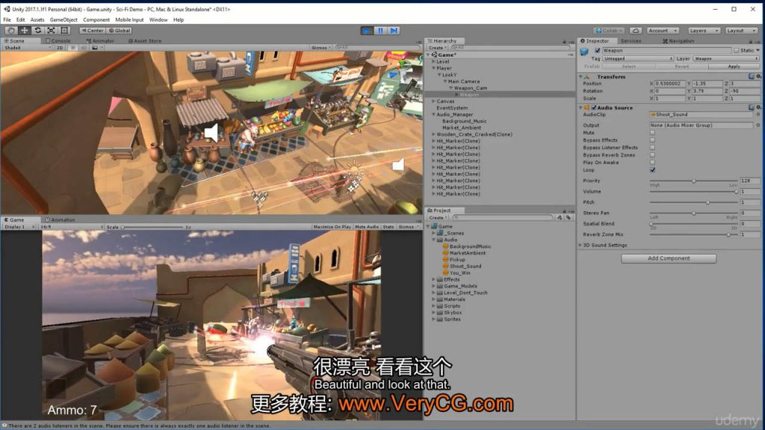Expand the Scripts project folder

(x=433, y=306)
